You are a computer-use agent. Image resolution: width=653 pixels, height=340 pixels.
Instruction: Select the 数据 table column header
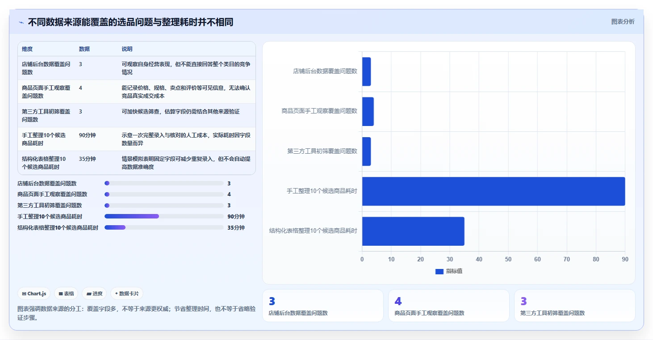pos(84,49)
